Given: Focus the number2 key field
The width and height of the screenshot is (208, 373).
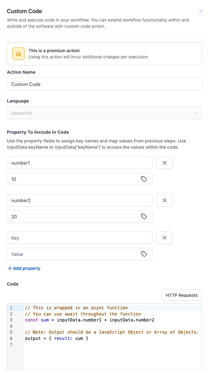Looking at the screenshot, I should (79, 200).
